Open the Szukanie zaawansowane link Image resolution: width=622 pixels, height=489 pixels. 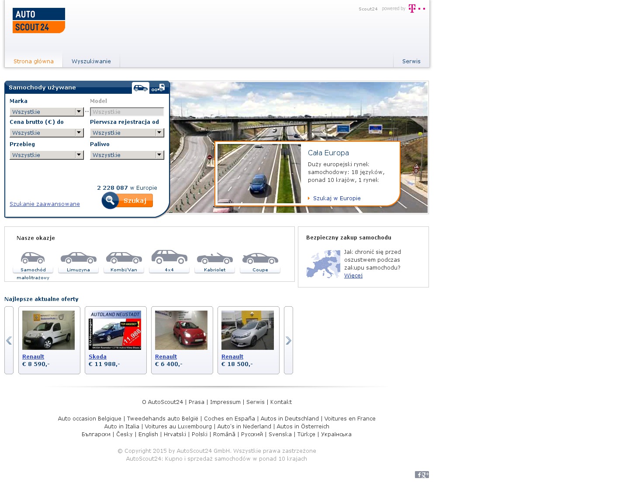(45, 204)
